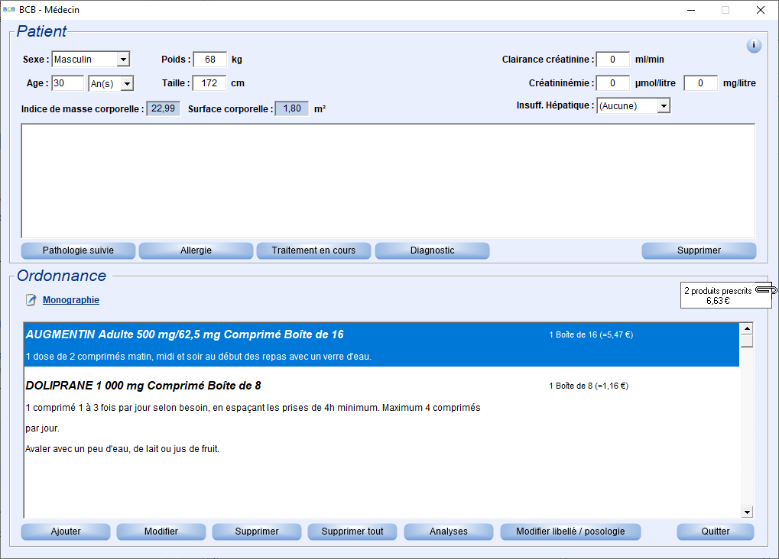Screen dimensions: 779x559
Task: Click the prescription list scroll down arrow
Action: point(747,512)
